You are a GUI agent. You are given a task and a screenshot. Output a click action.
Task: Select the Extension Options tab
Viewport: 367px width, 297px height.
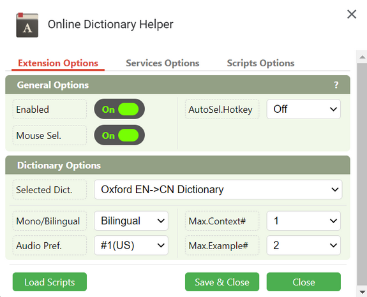pyautogui.click(x=58, y=63)
